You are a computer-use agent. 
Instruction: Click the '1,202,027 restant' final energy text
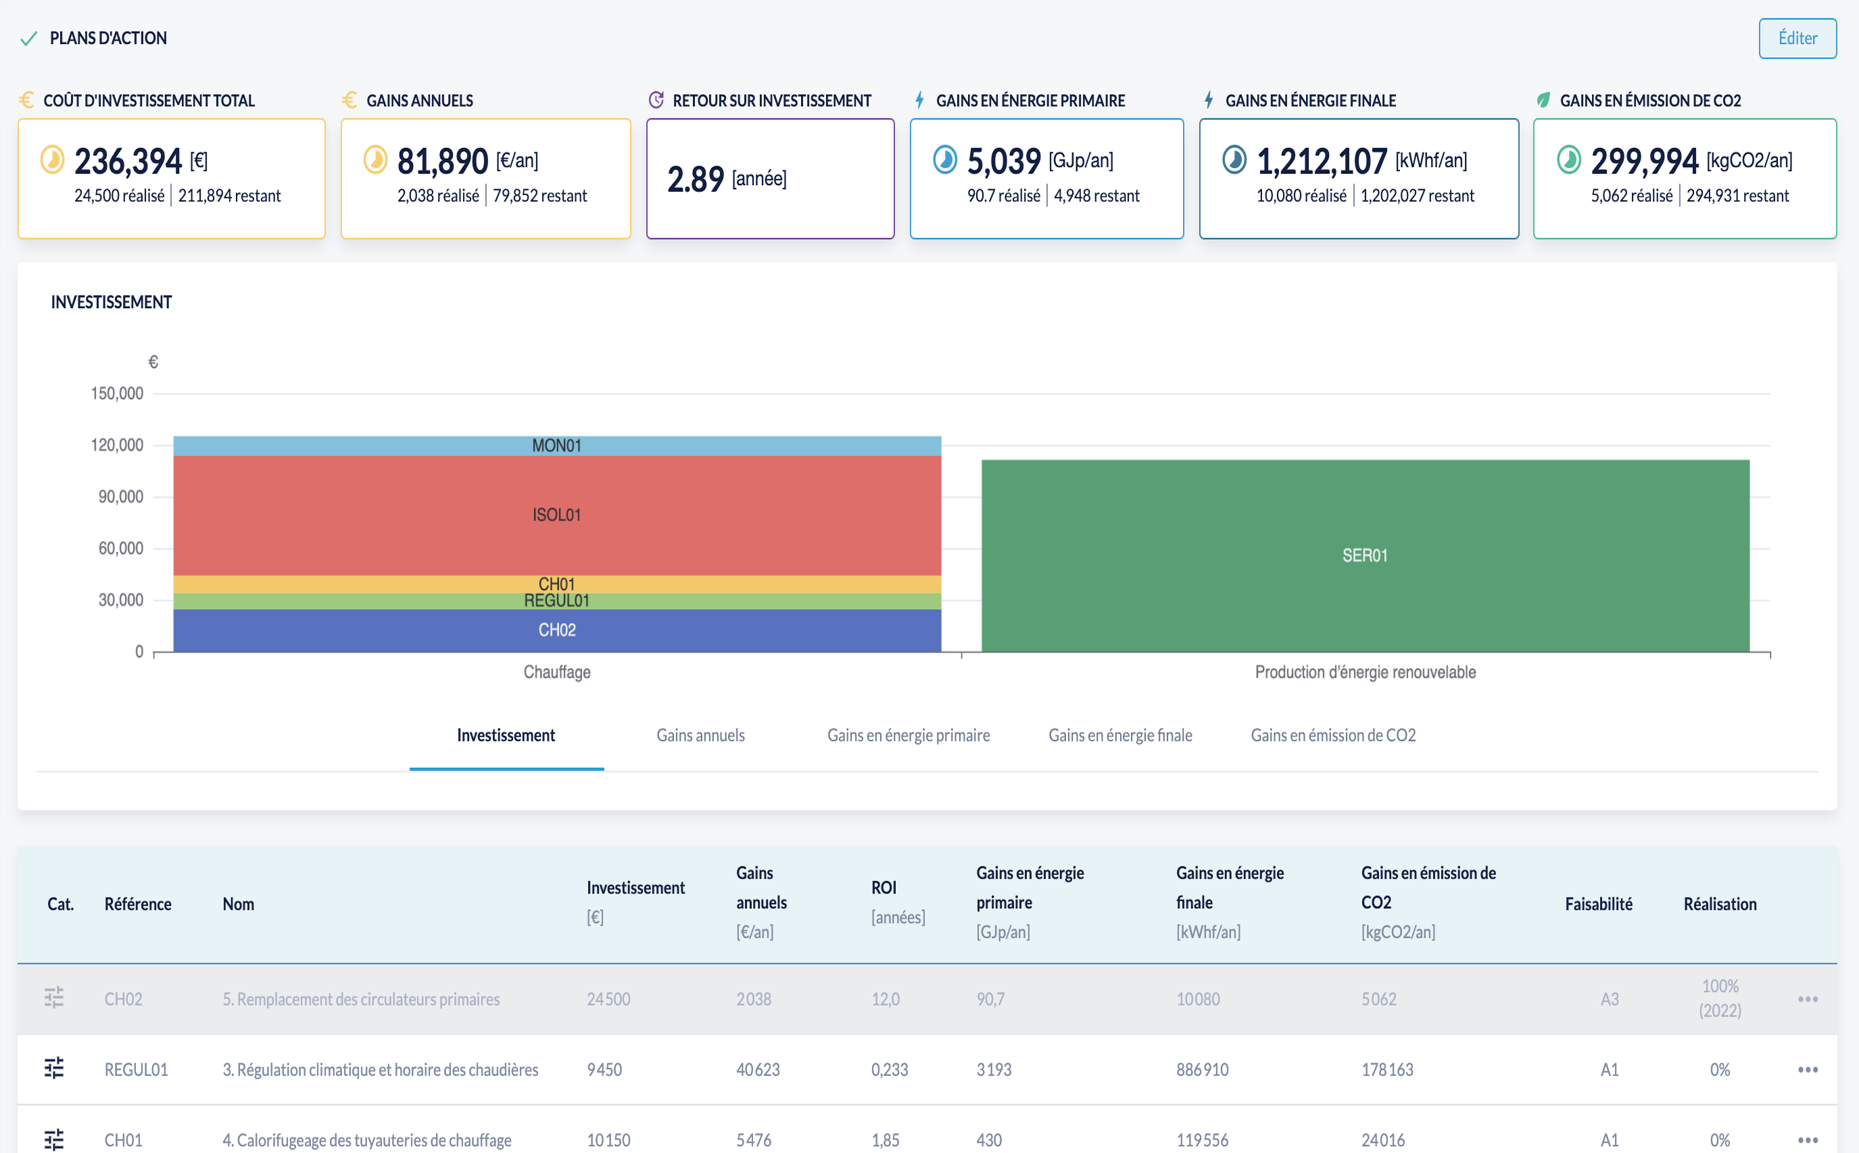[x=1417, y=196]
